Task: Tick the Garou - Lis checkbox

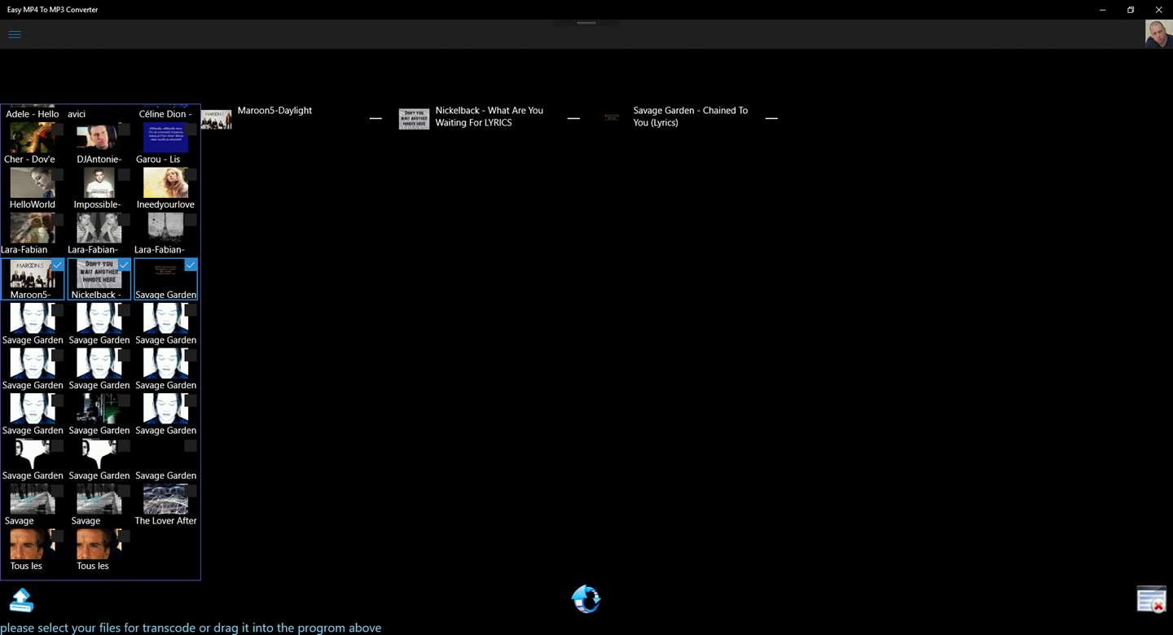Action: pyautogui.click(x=191, y=129)
